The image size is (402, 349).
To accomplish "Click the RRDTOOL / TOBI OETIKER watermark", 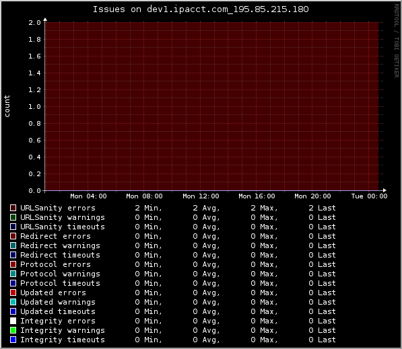I will point(397,41).
